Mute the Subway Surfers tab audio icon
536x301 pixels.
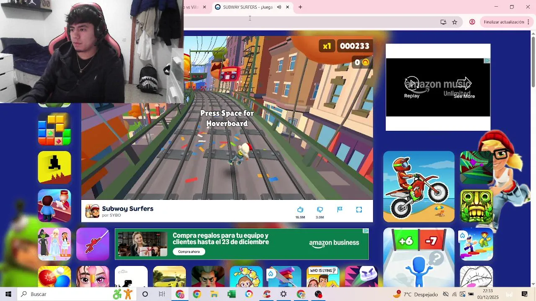click(x=279, y=7)
